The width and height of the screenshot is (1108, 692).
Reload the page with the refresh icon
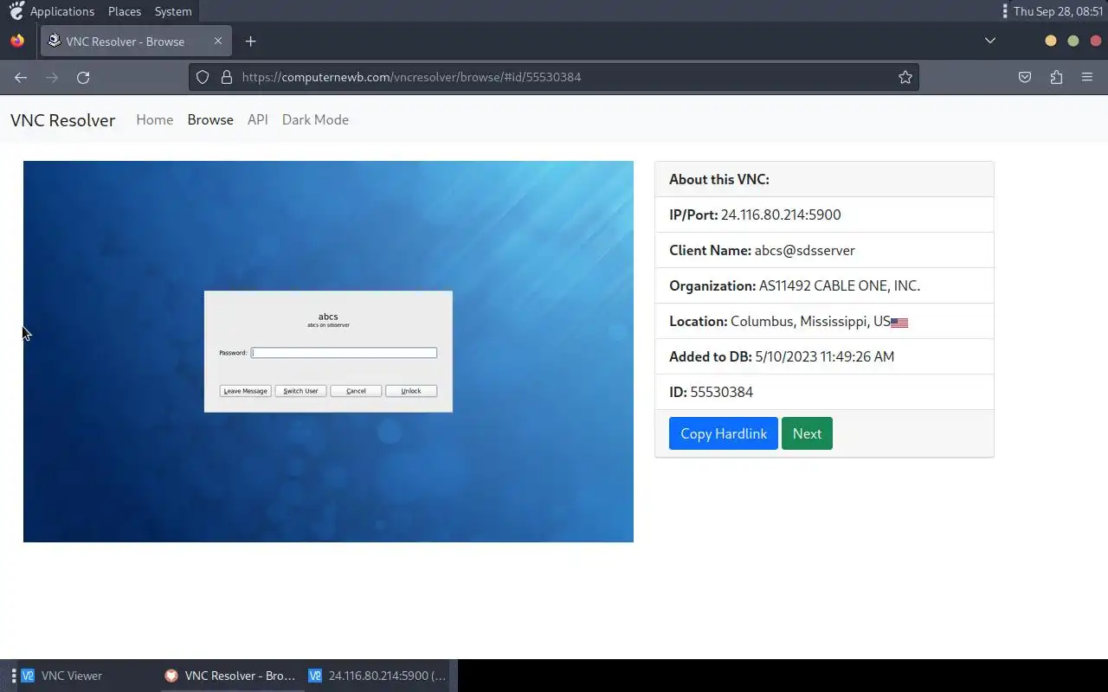[x=83, y=77]
